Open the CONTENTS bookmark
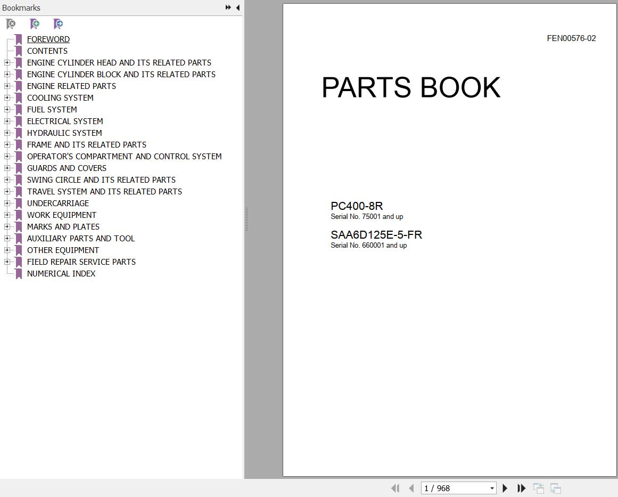The width and height of the screenshot is (618, 497). coord(47,51)
